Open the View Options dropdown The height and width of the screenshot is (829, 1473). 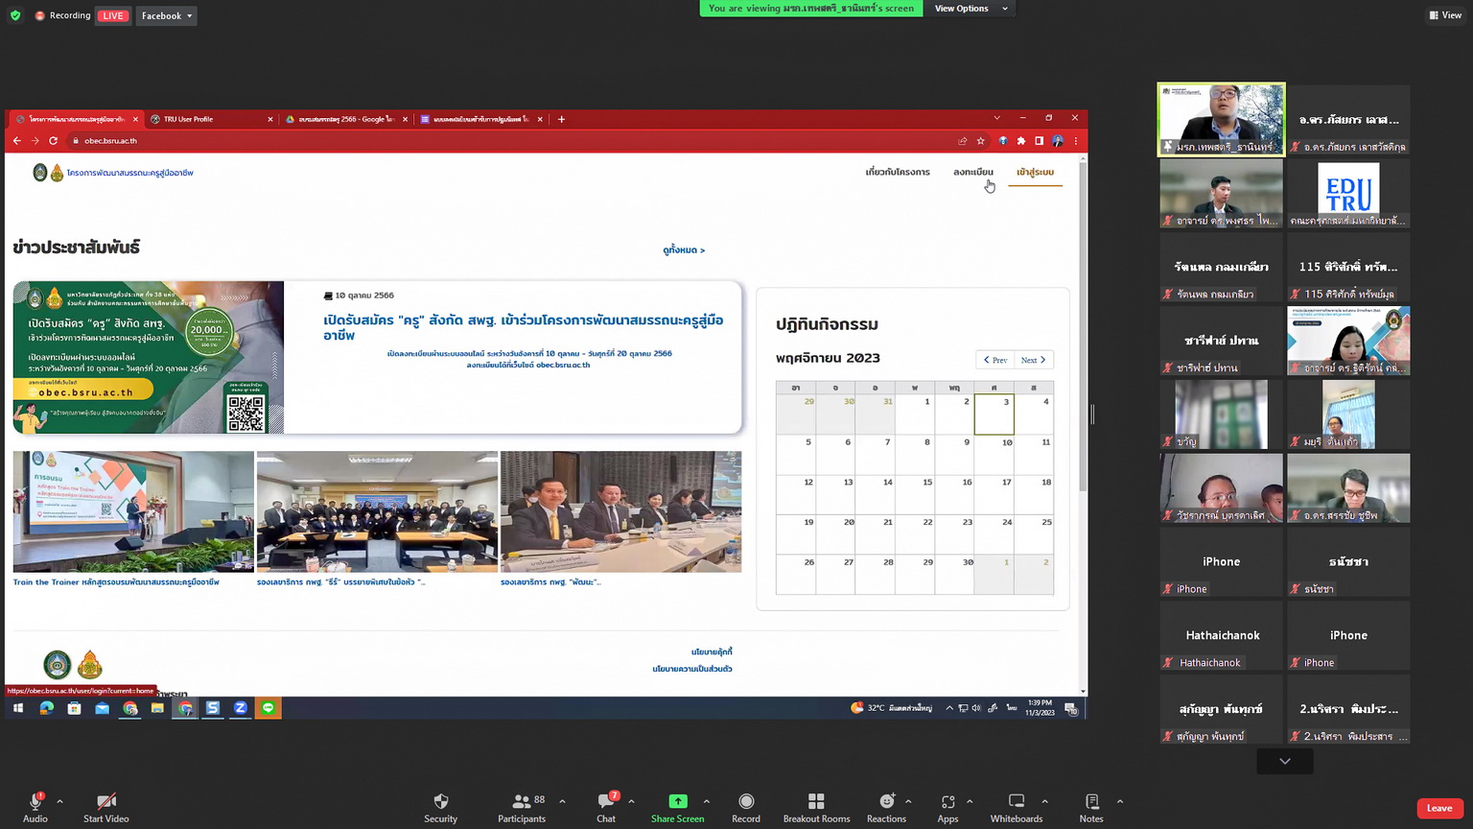point(971,9)
